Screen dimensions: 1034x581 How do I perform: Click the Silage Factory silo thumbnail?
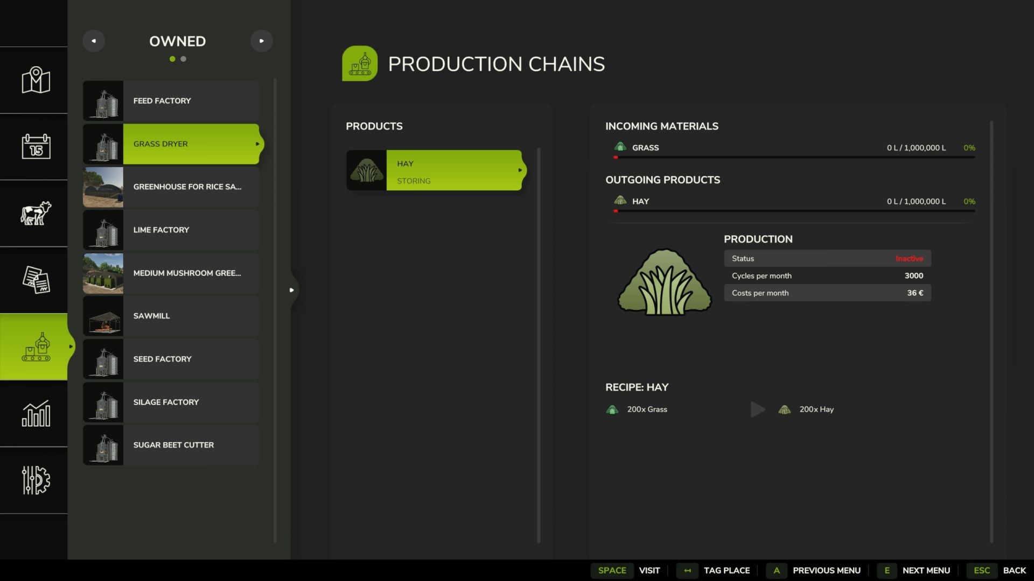click(x=103, y=402)
